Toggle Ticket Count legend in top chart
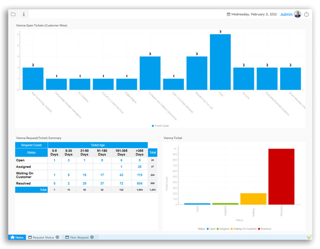 point(160,126)
